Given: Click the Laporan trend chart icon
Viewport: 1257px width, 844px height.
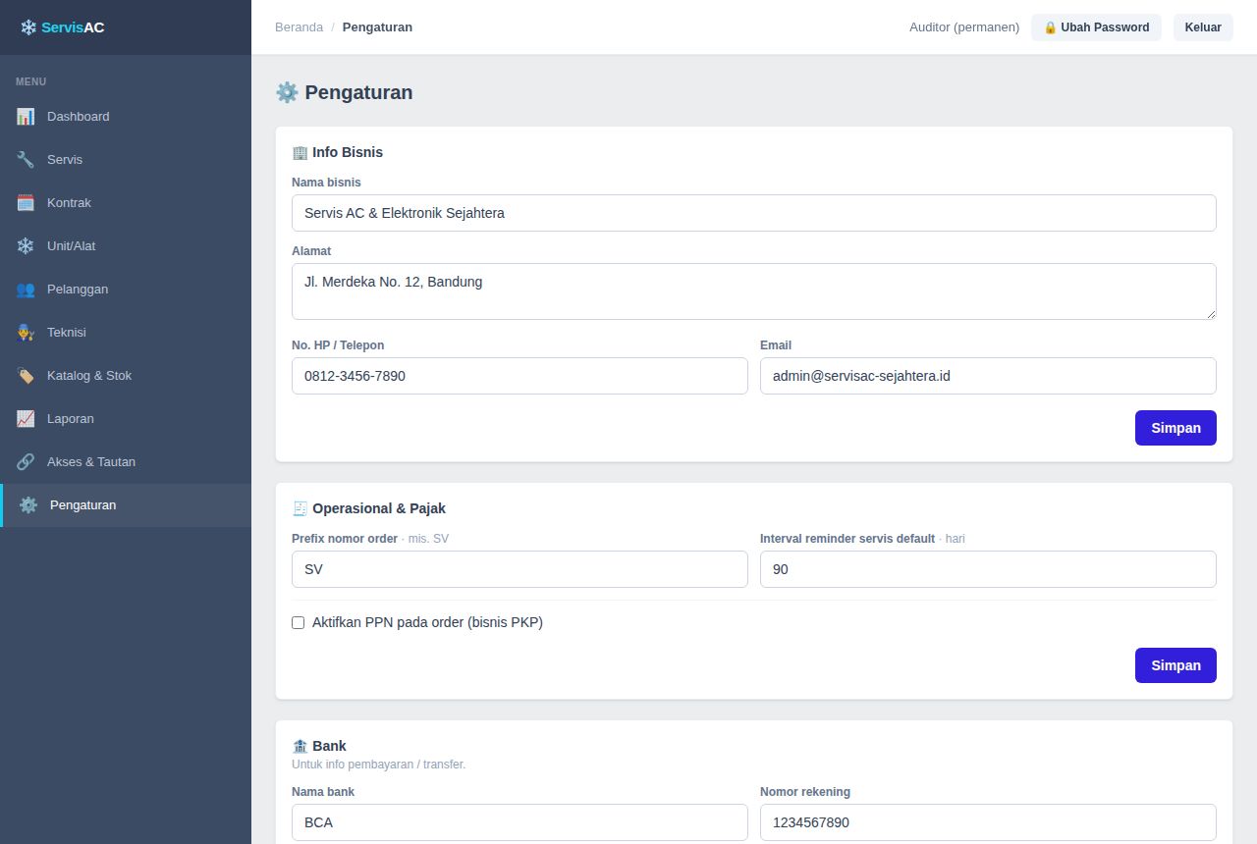Looking at the screenshot, I should pyautogui.click(x=26, y=419).
